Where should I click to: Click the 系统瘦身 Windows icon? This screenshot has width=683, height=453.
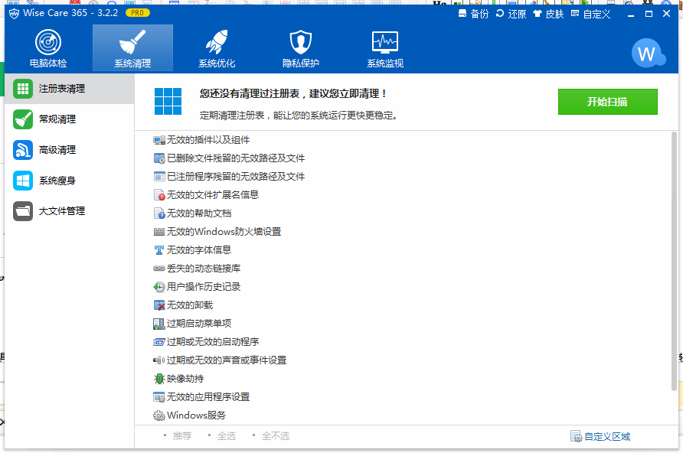click(22, 181)
